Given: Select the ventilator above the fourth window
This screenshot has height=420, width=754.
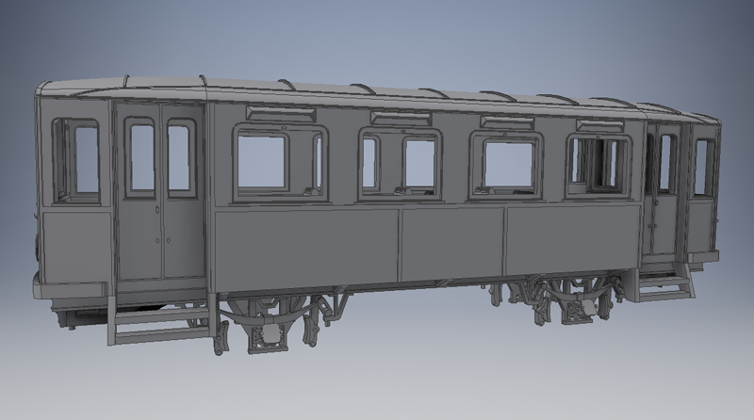Looking at the screenshot, I should click(x=599, y=125).
